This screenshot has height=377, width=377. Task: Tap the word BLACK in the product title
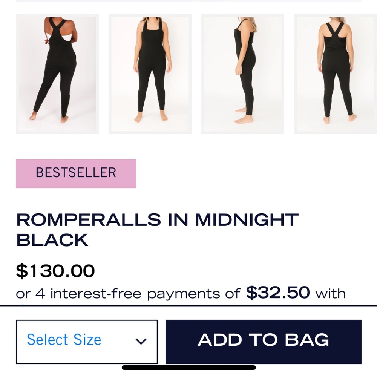click(x=52, y=240)
